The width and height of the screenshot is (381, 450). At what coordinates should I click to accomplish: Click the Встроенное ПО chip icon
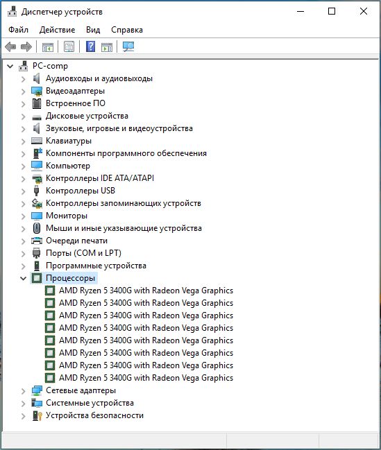point(37,103)
